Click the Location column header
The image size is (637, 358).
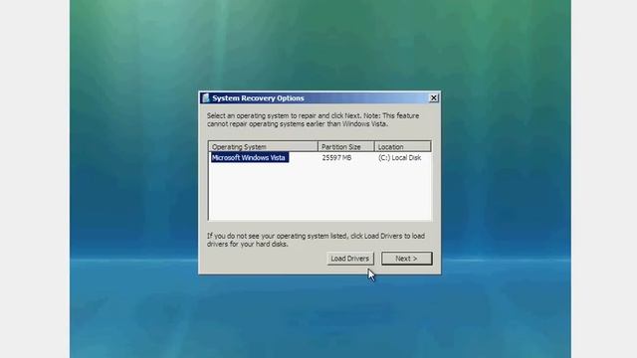(402, 146)
